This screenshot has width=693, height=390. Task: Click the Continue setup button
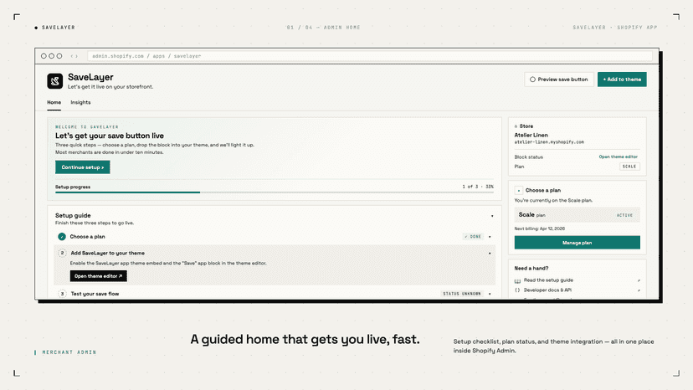pos(83,167)
